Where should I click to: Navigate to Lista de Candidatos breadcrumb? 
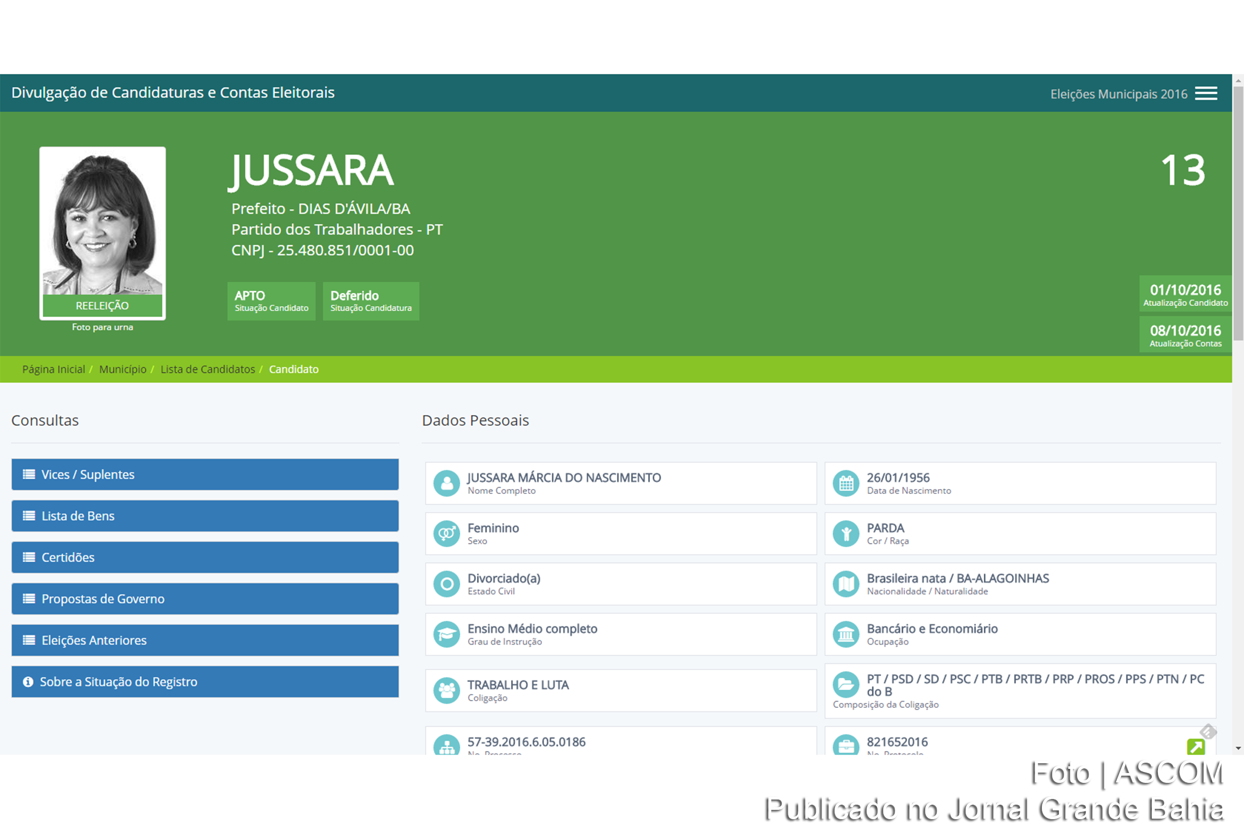(x=207, y=369)
